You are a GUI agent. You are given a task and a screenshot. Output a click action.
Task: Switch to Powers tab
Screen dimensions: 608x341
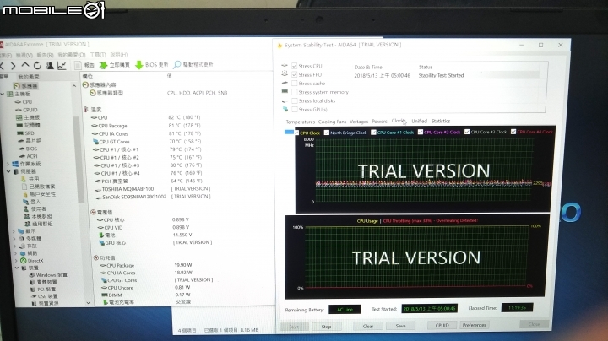(x=380, y=122)
